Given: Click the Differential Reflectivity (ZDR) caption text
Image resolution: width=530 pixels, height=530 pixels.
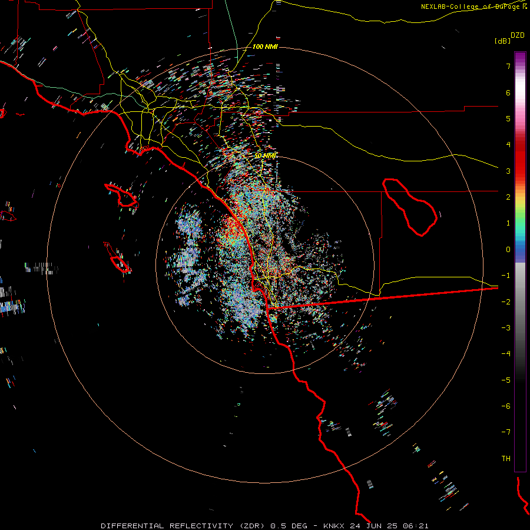Looking at the screenshot, I should click(x=183, y=526).
